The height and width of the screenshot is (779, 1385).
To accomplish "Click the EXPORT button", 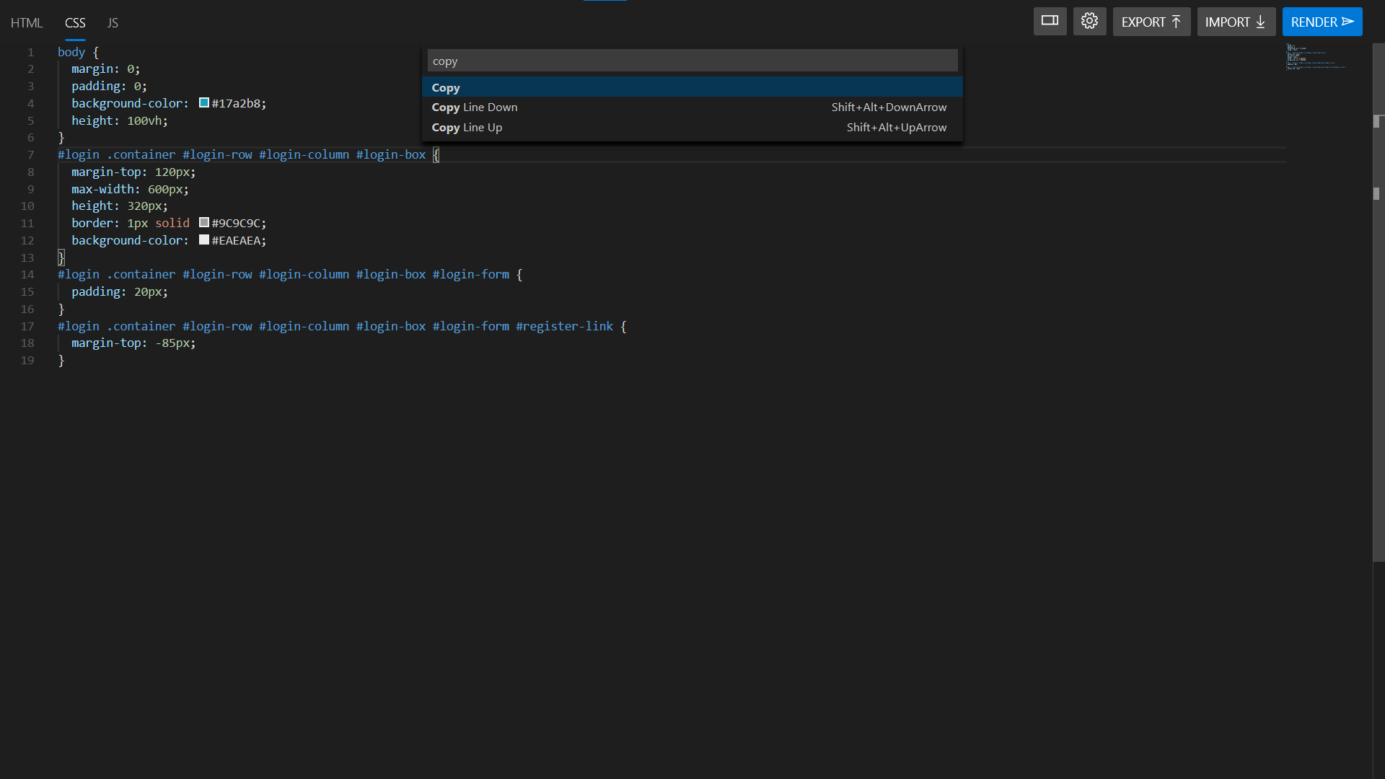I will (x=1151, y=22).
